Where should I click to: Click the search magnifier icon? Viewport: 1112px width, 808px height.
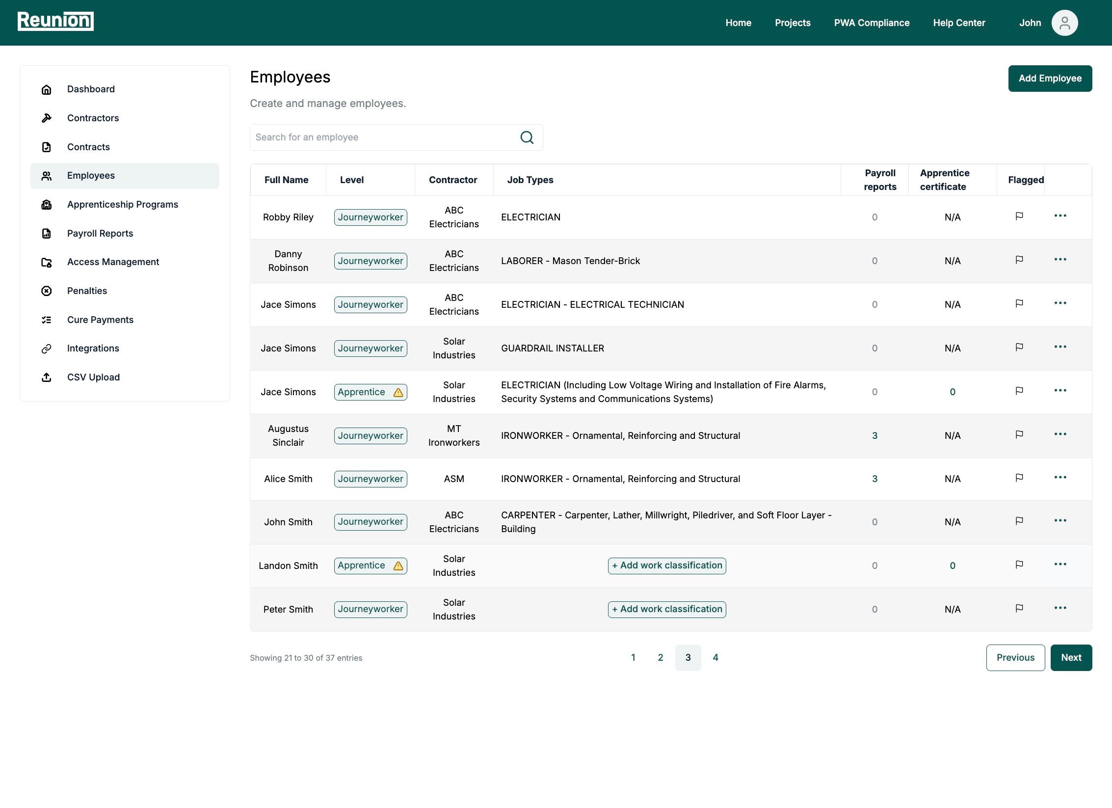(x=527, y=137)
